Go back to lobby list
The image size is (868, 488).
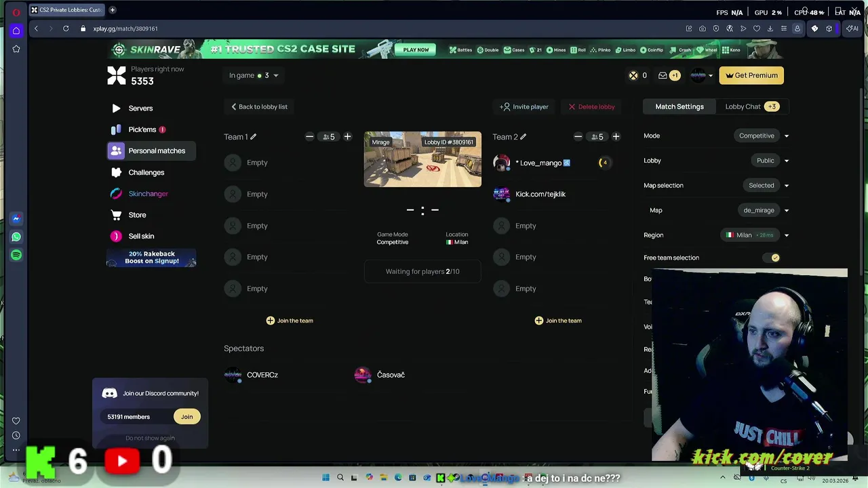(x=259, y=106)
